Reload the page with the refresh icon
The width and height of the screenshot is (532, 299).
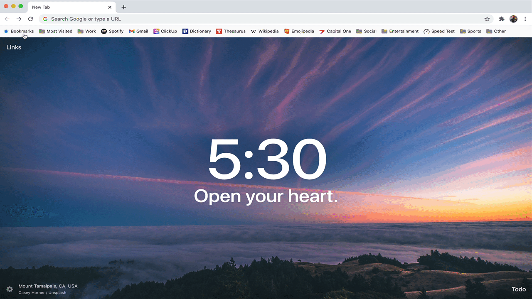pyautogui.click(x=30, y=19)
